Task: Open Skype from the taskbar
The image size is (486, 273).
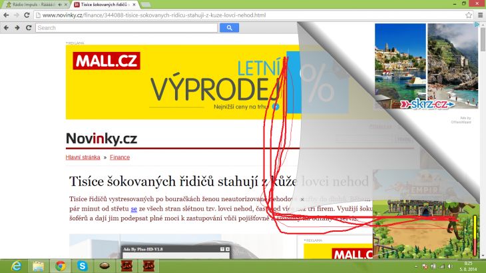Action: [x=83, y=266]
